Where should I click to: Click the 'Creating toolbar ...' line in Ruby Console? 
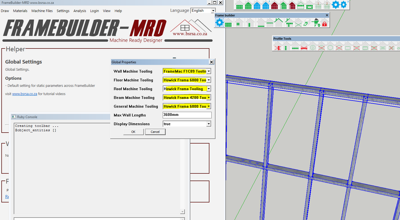37,126
